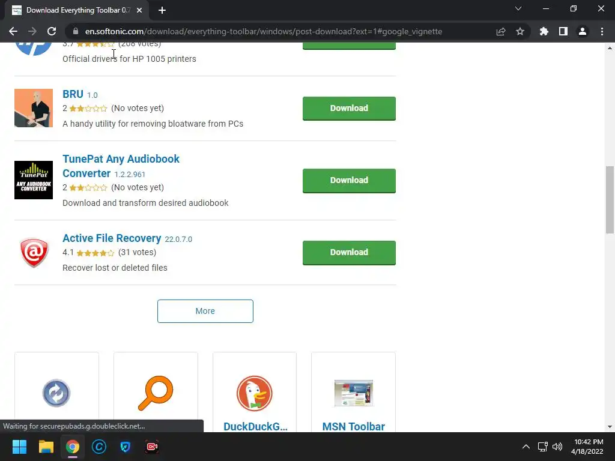Viewport: 615px width, 461px height.
Task: Download TunePat Any Audiobook Converter
Action: coord(349,180)
